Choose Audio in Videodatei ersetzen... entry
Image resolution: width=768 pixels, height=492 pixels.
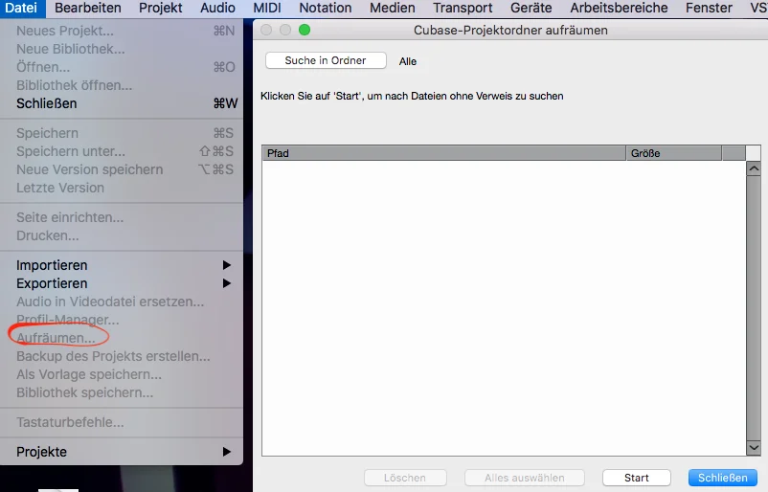pyautogui.click(x=122, y=302)
